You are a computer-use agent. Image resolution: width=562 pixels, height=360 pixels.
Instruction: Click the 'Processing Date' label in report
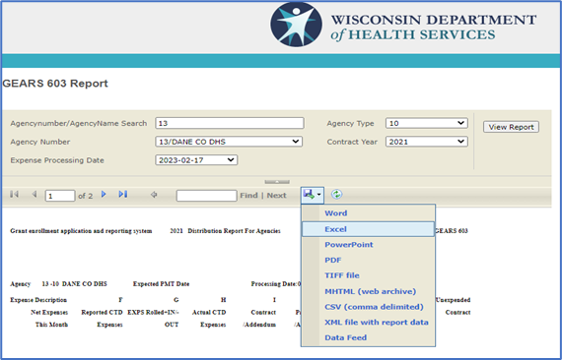point(274,284)
